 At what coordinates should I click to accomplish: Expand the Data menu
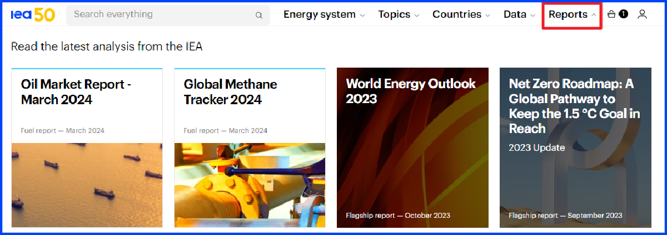(x=519, y=15)
